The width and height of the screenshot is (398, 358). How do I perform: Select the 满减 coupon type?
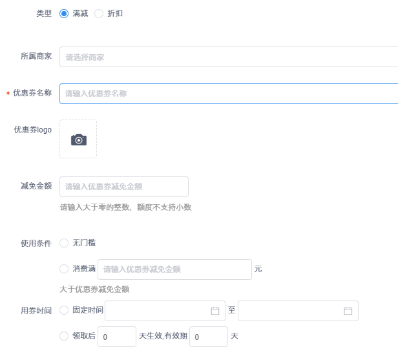coord(64,14)
